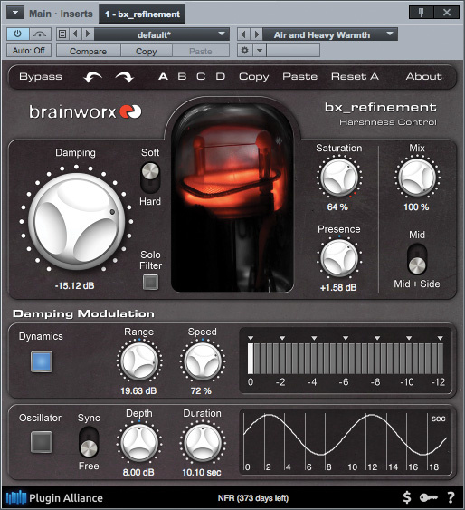Viewport: 465px width, 510px height.
Task: Click the brainworx logo
Action: pyautogui.click(x=85, y=112)
